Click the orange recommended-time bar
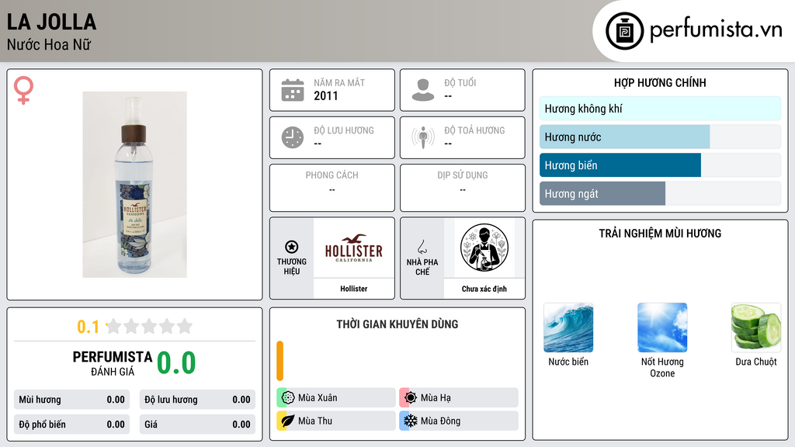Screen dimensions: 795x447 [279, 361]
